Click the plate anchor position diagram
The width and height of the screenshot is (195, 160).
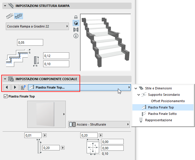coord(93,147)
